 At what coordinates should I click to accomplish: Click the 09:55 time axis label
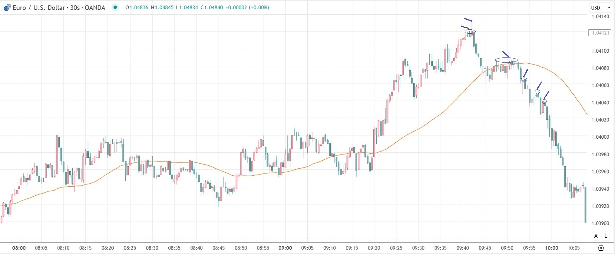click(529, 248)
